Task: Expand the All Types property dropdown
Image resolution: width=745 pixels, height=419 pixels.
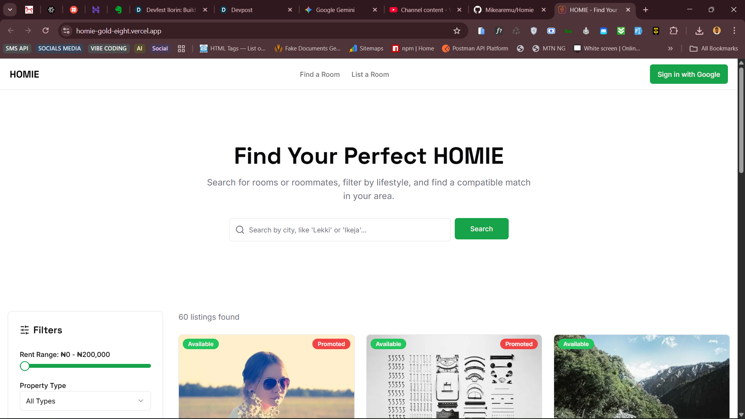Action: click(x=85, y=401)
